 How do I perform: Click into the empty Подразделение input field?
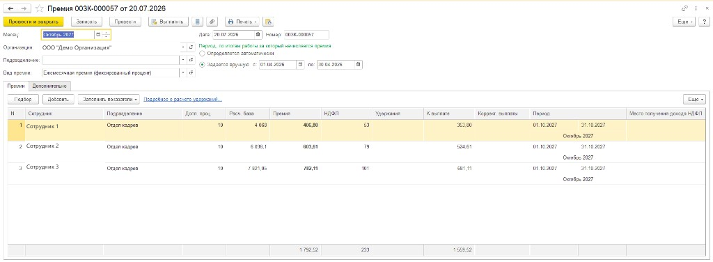[x=111, y=60]
